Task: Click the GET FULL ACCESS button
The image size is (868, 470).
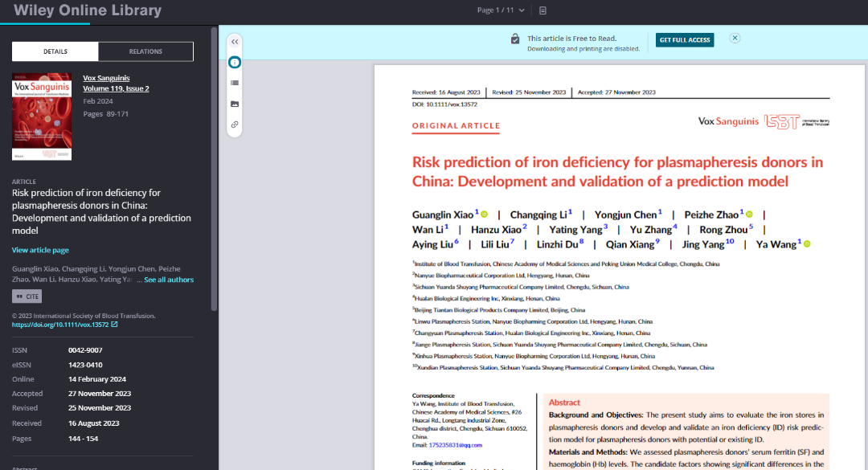Action: (685, 40)
